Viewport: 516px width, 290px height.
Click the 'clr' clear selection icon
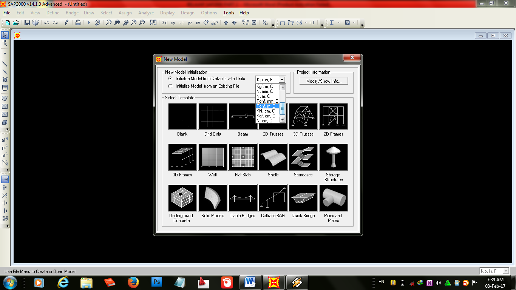coord(5,155)
